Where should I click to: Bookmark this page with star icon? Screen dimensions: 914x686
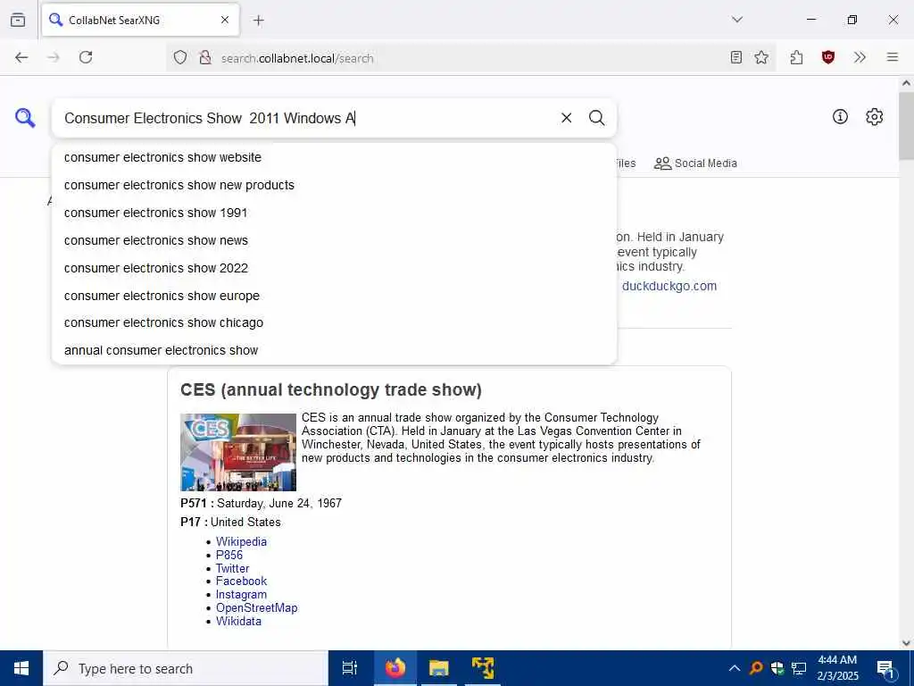tap(761, 57)
